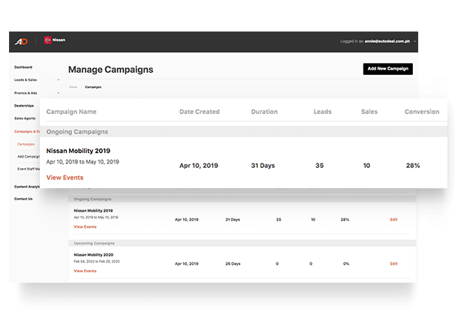The height and width of the screenshot is (315, 455).
Task: Expand the Promos & Ads chevron
Action: click(59, 93)
